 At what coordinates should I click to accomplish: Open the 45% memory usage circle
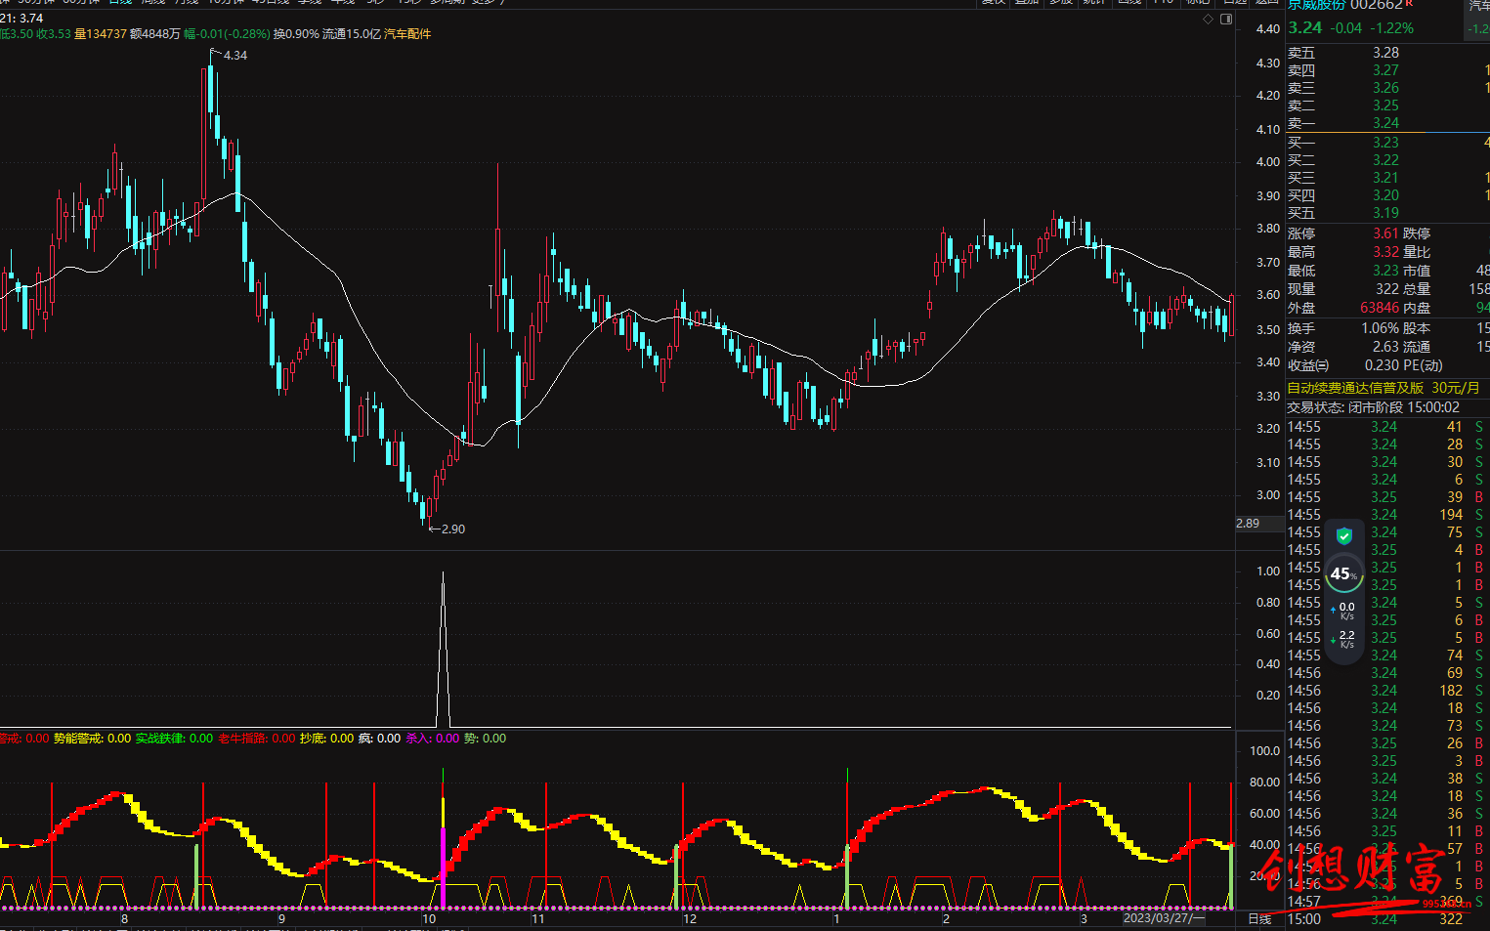pos(1343,574)
